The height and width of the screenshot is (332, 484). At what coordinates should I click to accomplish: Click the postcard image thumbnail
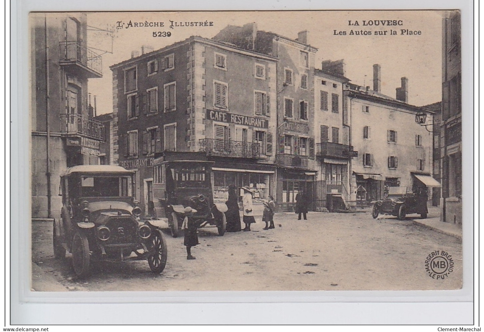(x=246, y=152)
